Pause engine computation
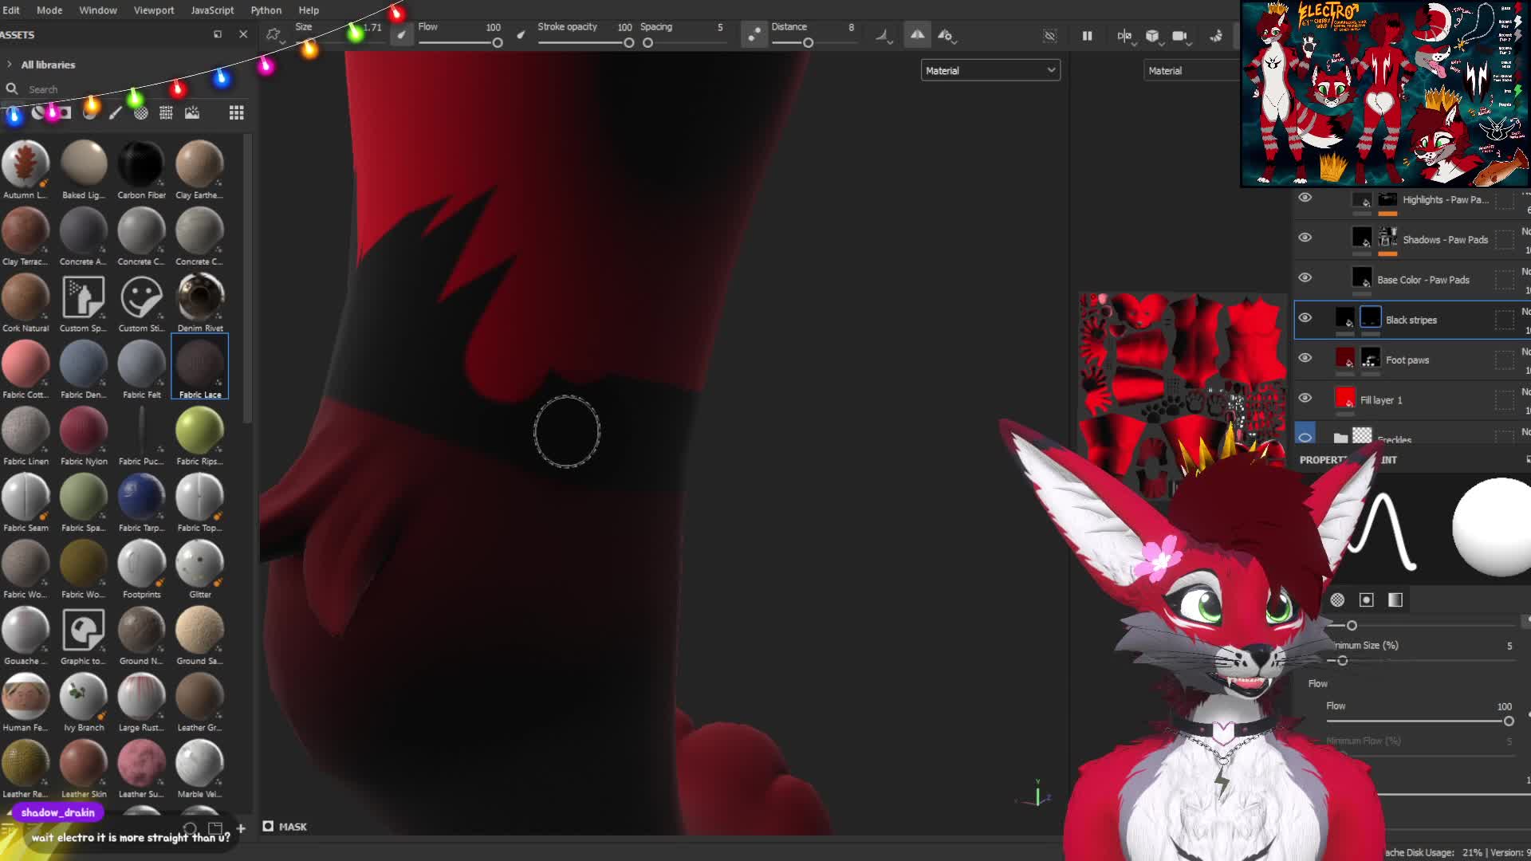The image size is (1531, 861). pyautogui.click(x=1087, y=36)
